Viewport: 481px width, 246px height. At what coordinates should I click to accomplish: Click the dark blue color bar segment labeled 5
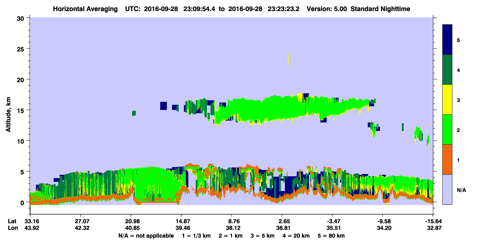point(447,39)
